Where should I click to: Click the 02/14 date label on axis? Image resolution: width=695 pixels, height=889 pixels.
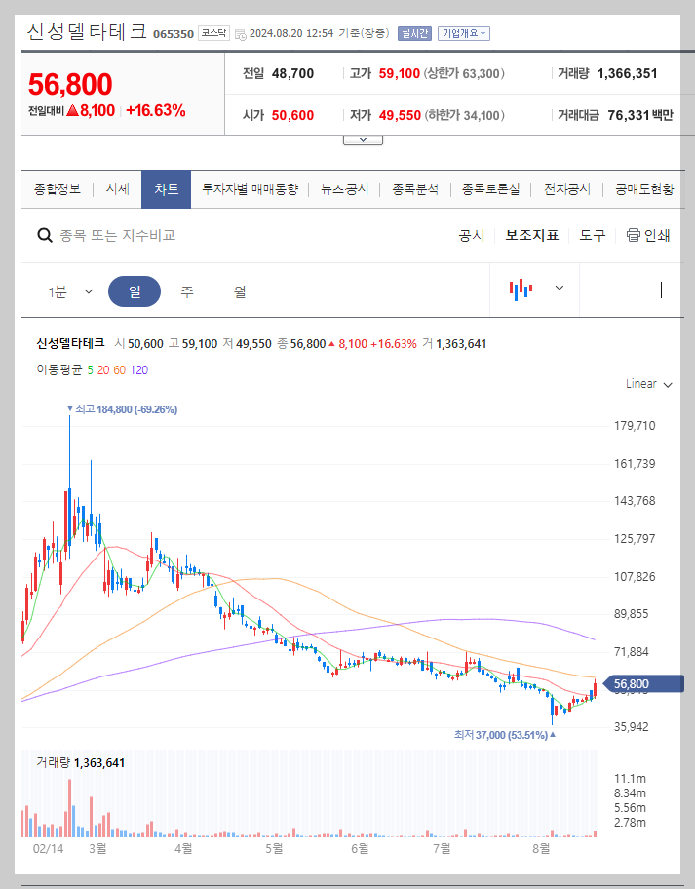48,848
